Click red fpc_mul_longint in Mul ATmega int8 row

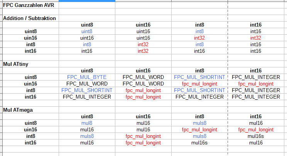pos(143,136)
